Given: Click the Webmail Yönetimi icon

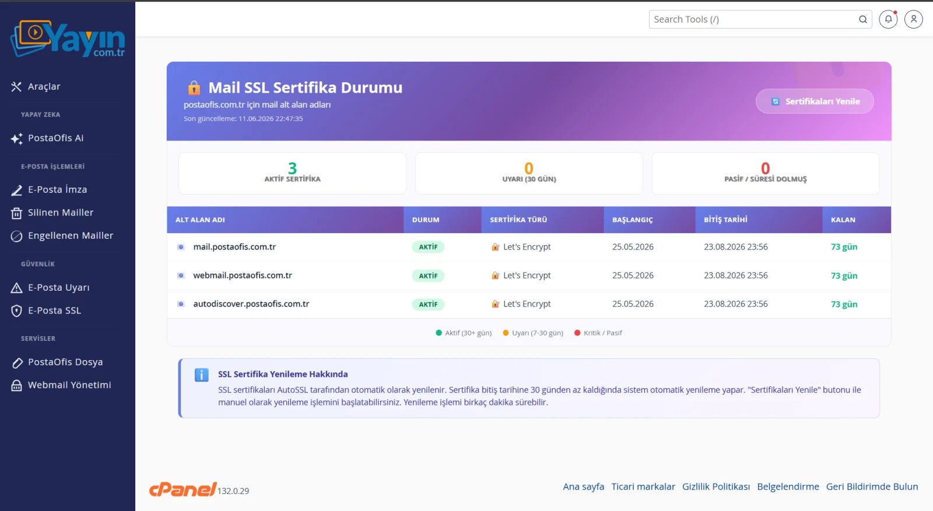Looking at the screenshot, I should pyautogui.click(x=16, y=386).
